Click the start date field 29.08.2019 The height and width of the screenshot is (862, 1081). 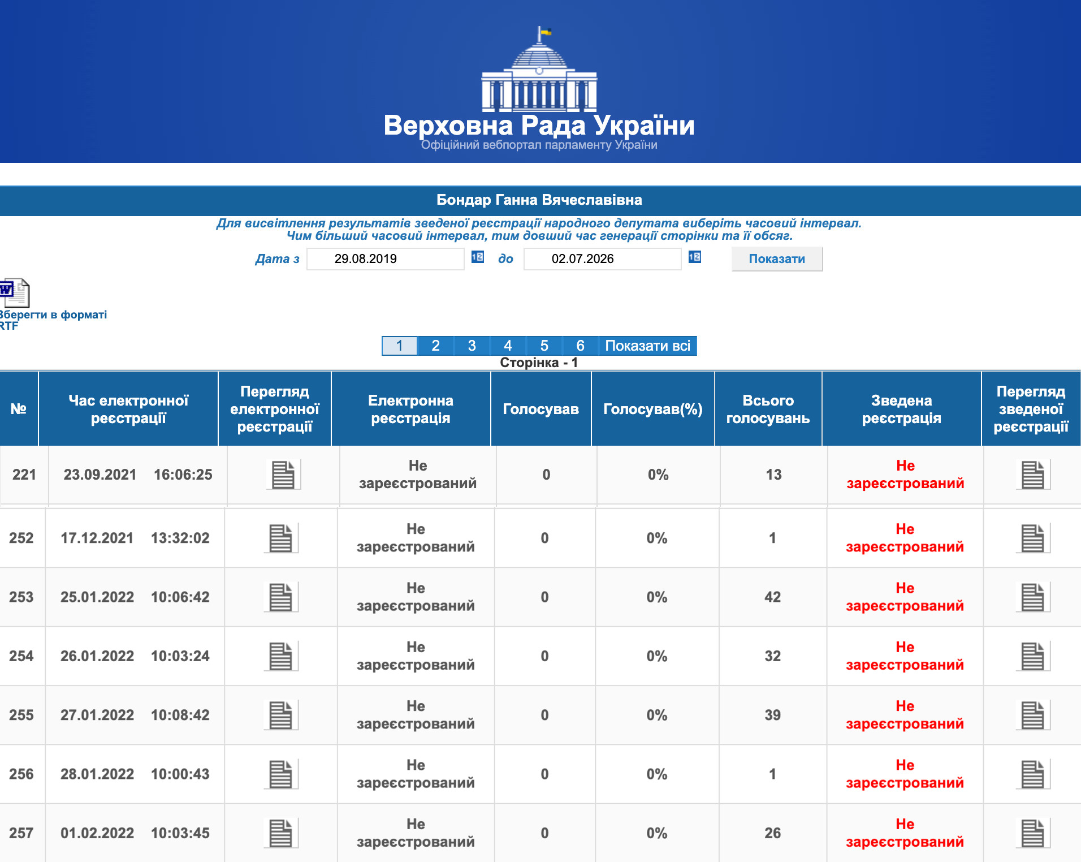(x=386, y=258)
